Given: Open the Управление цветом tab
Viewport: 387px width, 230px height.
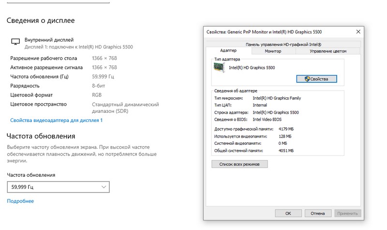Looking at the screenshot, I should 328,51.
